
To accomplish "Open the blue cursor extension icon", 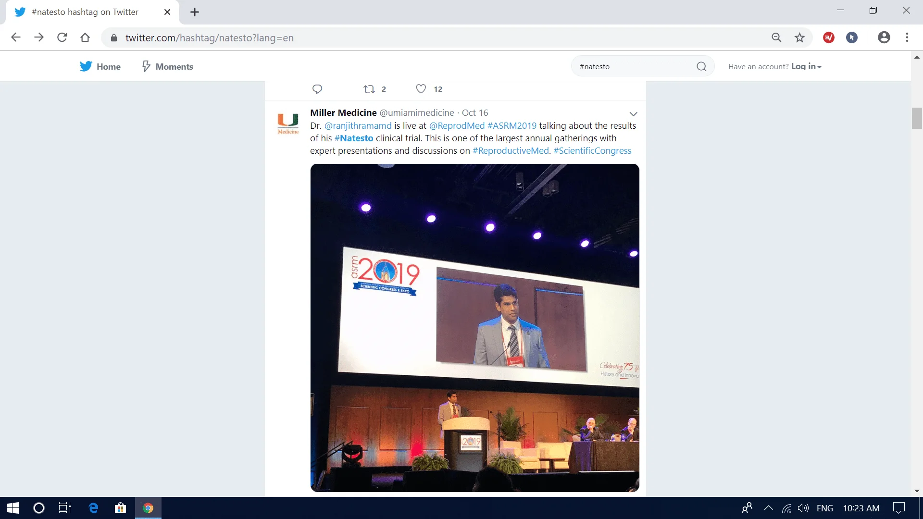I will tap(852, 37).
